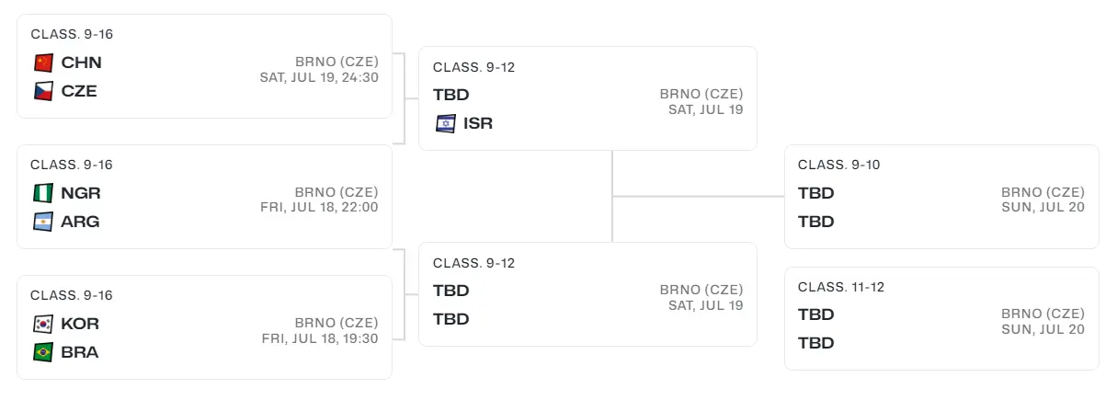Click the Czech Republic flag icon
Image resolution: width=1117 pixels, height=400 pixels.
(x=43, y=91)
